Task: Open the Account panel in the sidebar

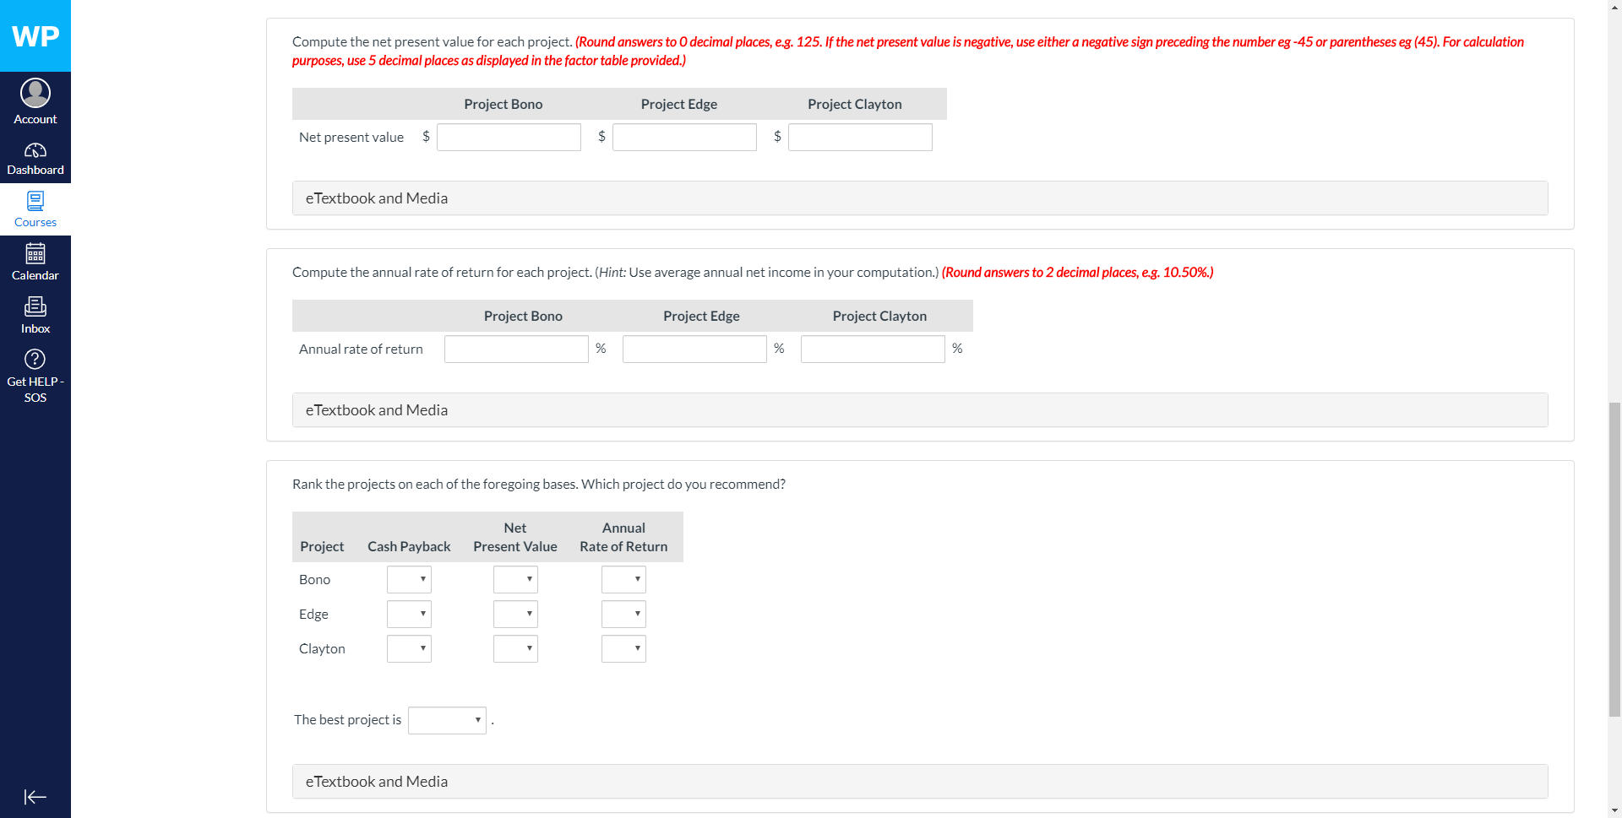Action: tap(35, 100)
